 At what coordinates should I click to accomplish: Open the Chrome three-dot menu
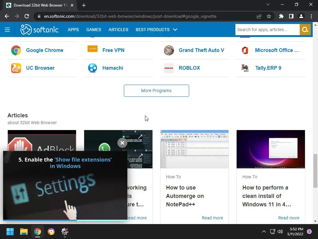pyautogui.click(x=311, y=16)
